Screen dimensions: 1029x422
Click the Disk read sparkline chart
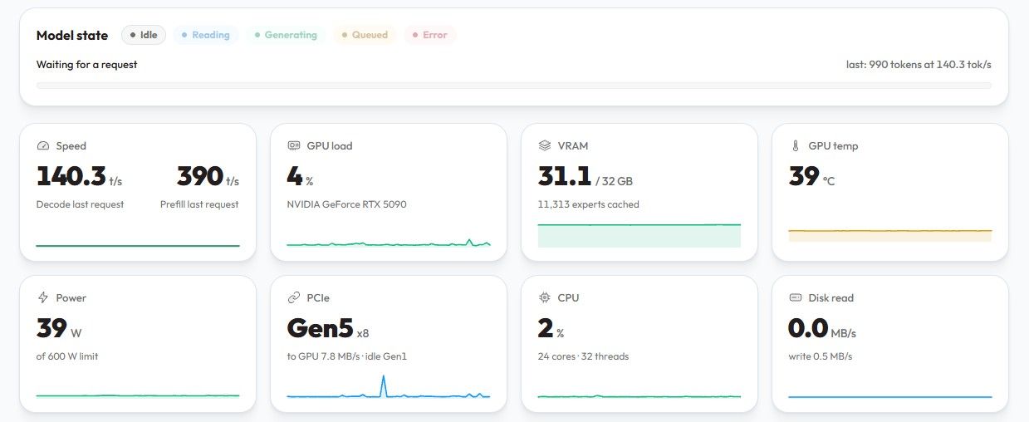(889, 396)
